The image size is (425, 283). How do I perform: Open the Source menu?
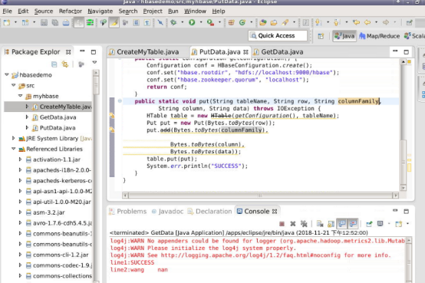pos(44,11)
